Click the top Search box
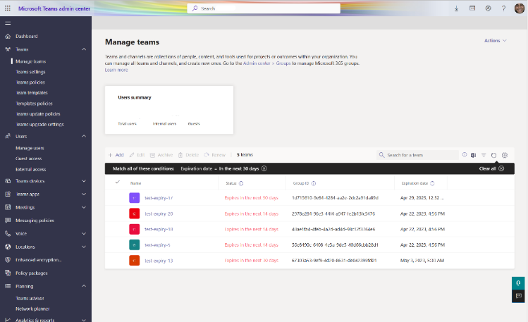 pyautogui.click(x=264, y=8)
